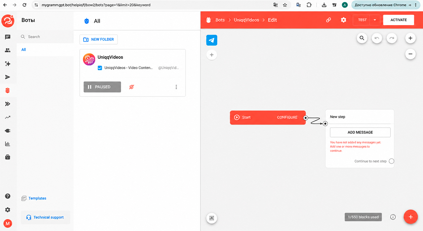Viewport: 423px width, 231px height.
Task: Zoom out with the canvas minus button
Action: point(410,54)
